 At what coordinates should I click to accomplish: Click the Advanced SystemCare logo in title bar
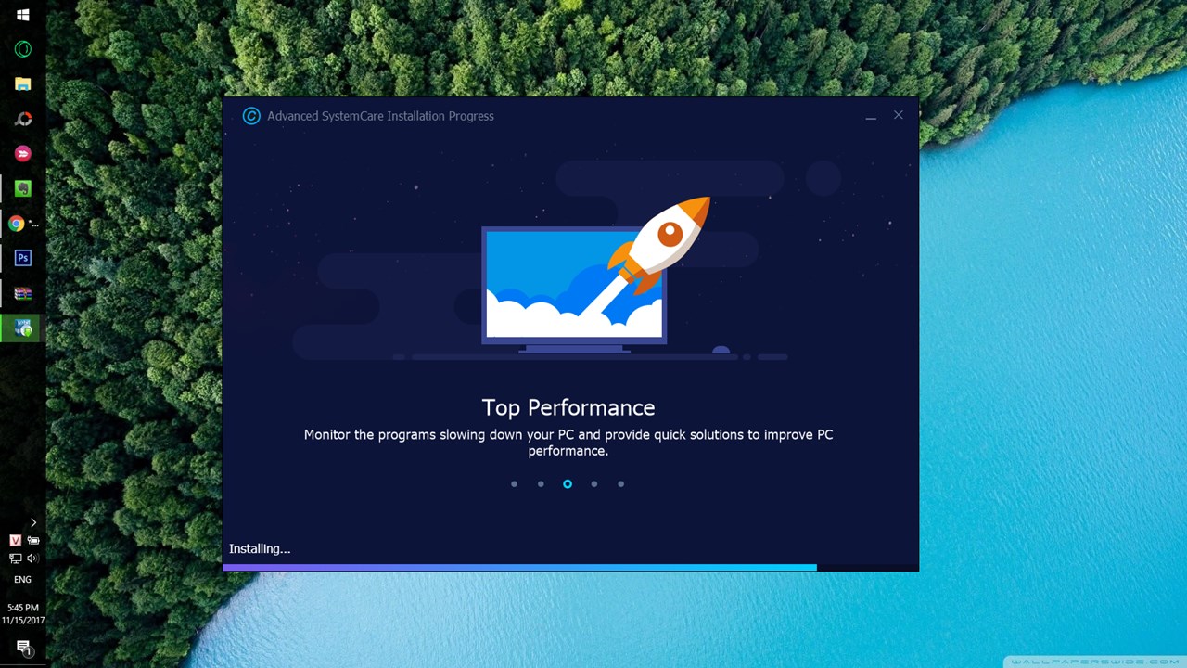[x=251, y=116]
